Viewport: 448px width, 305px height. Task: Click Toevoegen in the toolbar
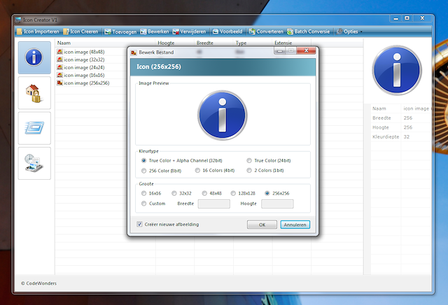[120, 31]
